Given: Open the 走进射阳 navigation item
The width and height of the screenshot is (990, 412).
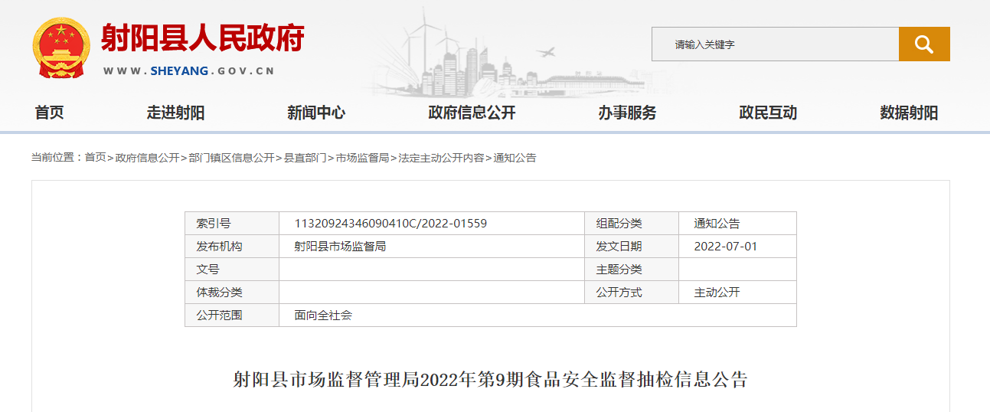Looking at the screenshot, I should pos(175,113).
